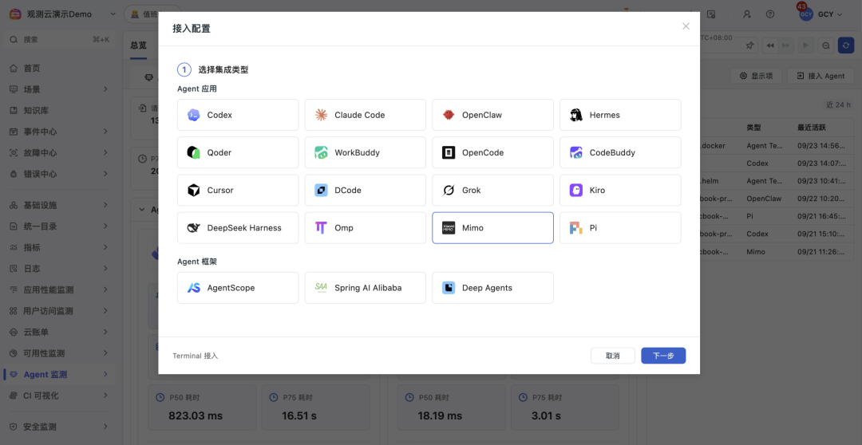Click the OpenClaw cell in type column
The image size is (862, 445).
(x=765, y=198)
